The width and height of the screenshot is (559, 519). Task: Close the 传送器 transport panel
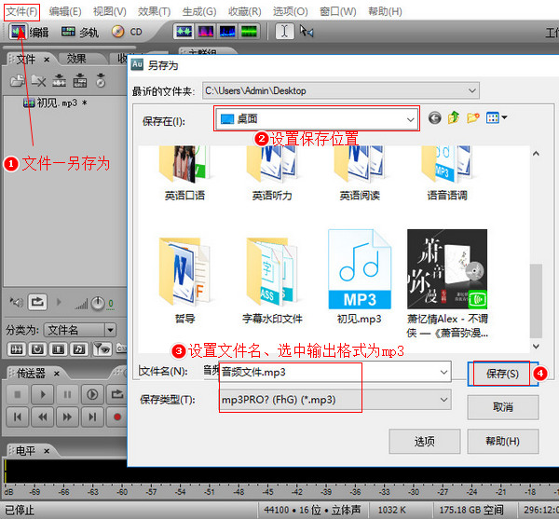(56, 374)
